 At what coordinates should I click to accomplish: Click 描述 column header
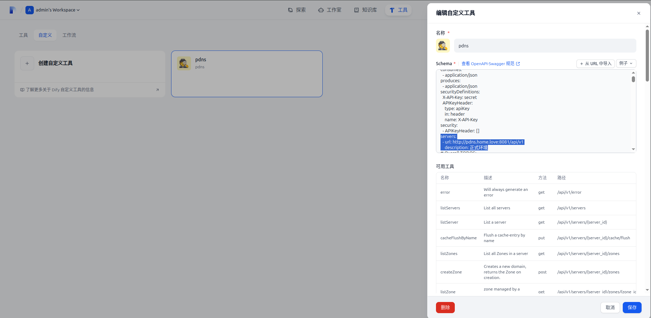(x=488, y=178)
